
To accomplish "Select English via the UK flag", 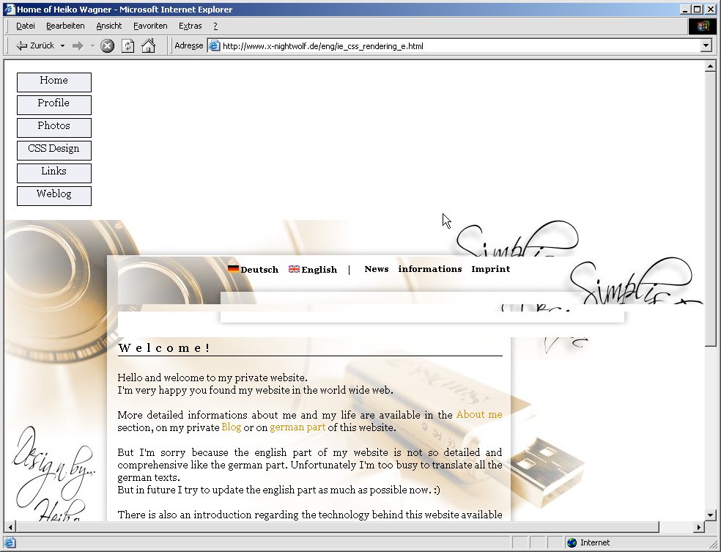I will tap(294, 269).
